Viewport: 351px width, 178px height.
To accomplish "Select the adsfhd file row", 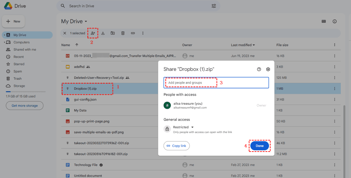I will [201, 67].
